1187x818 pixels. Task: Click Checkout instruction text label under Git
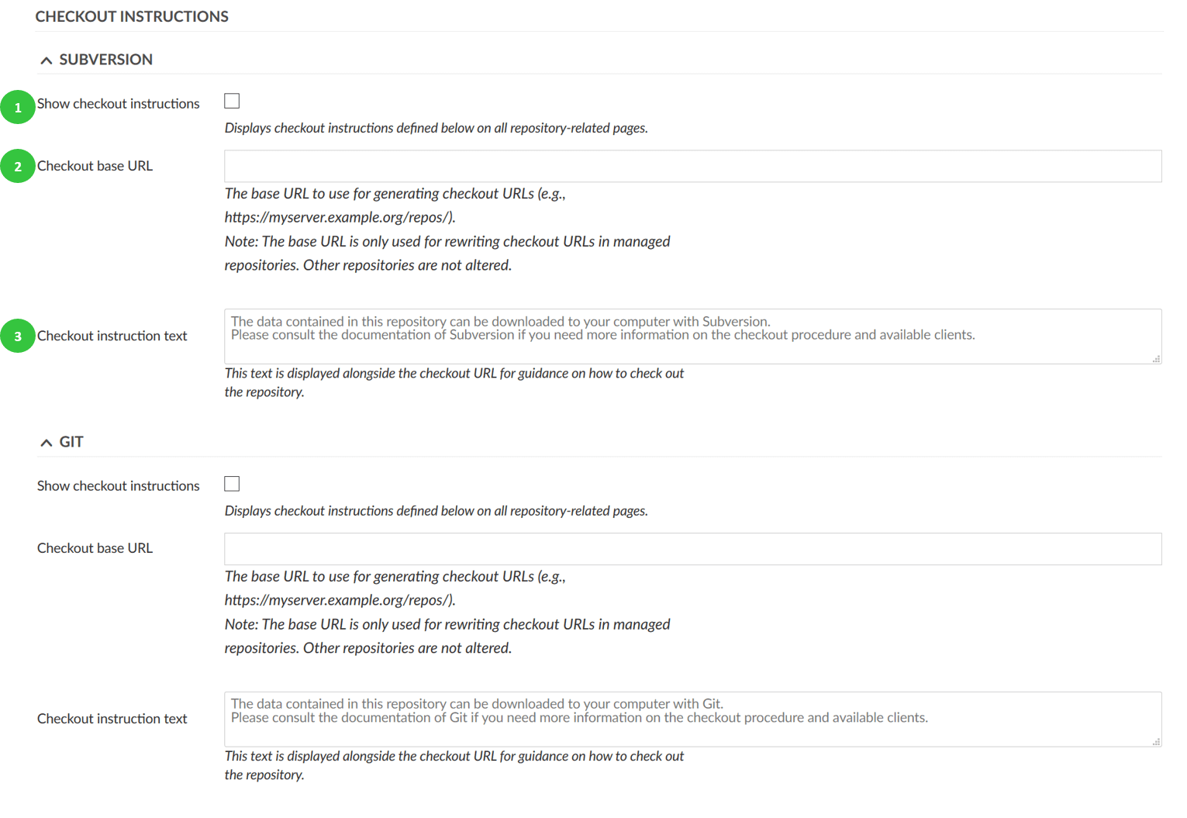pos(112,719)
